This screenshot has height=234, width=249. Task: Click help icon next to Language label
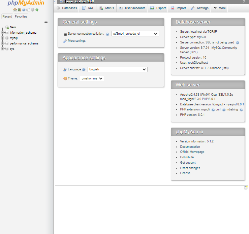(x=84, y=70)
